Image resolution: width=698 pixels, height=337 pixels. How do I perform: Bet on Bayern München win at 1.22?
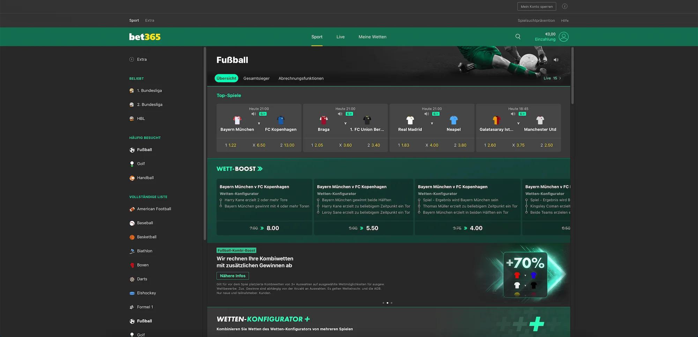point(231,145)
